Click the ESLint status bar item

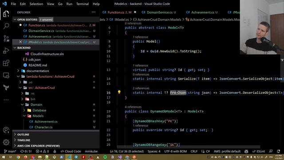tap(259, 151)
